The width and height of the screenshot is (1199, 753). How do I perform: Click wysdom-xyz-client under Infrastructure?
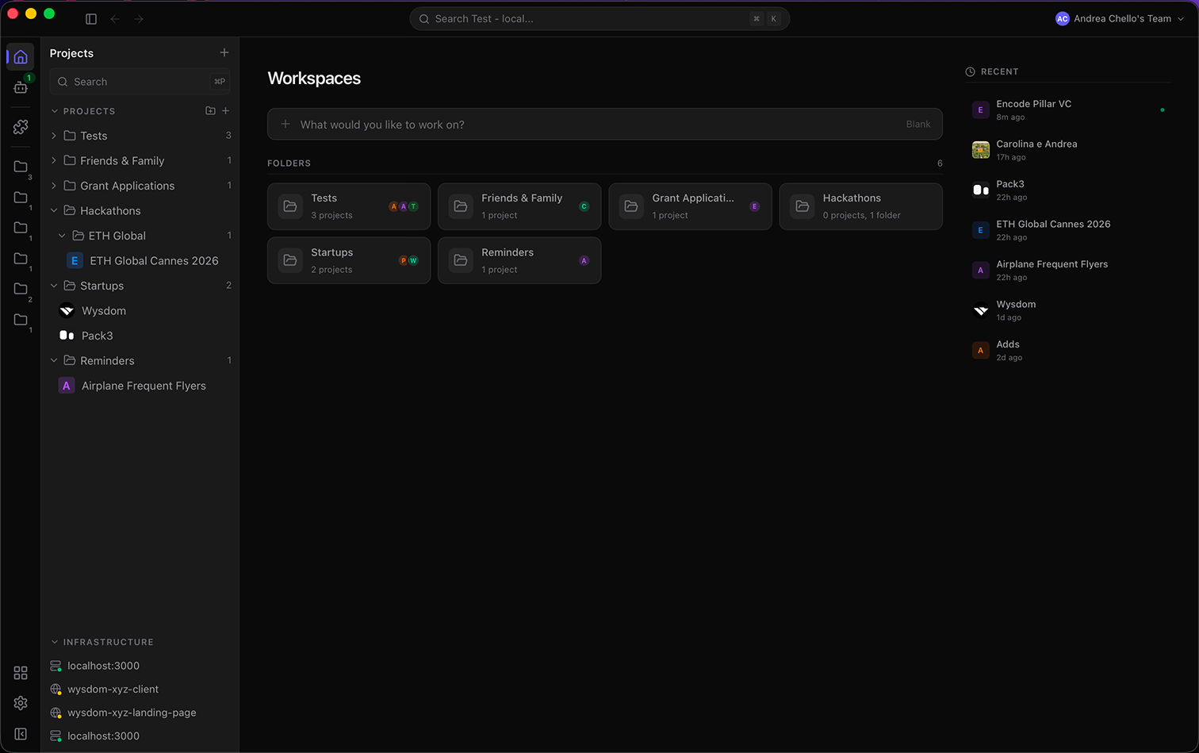click(x=113, y=689)
